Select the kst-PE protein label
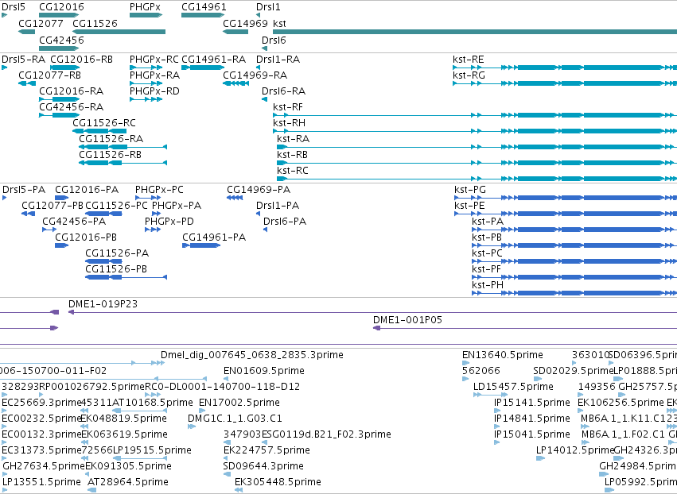677x494 pixels. coord(469,206)
